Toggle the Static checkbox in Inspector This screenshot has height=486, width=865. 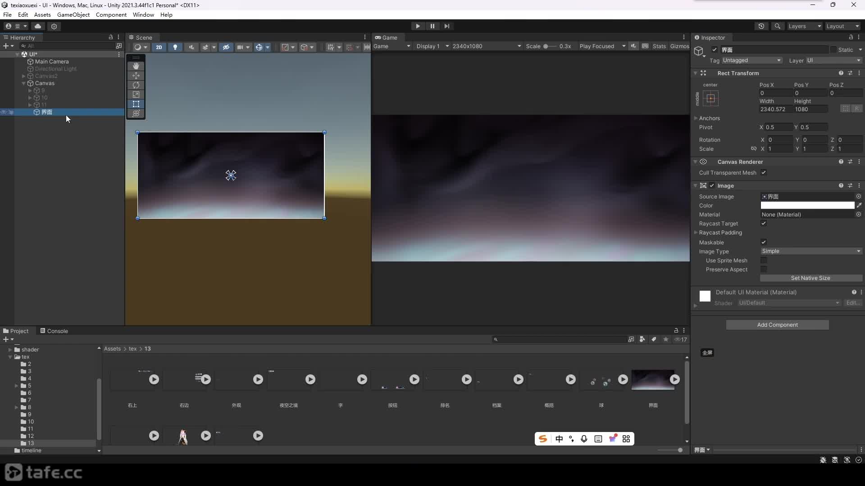[833, 50]
